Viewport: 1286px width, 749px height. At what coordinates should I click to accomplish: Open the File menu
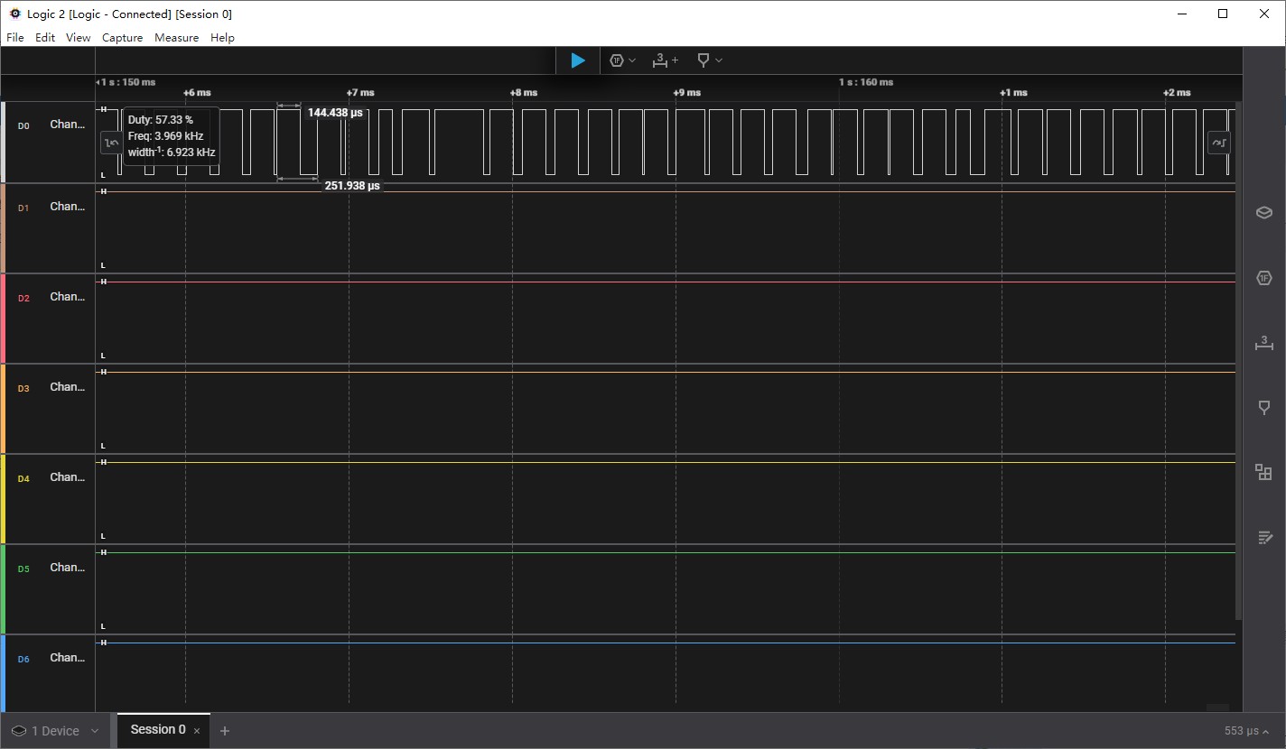click(x=15, y=38)
